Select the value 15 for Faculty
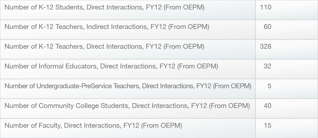This screenshot has width=318, height=138. point(267,126)
